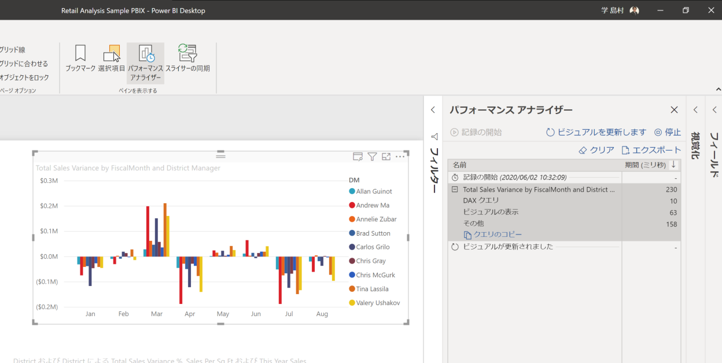Select Brad Sutton in the legend
This screenshot has width=722, height=363.
(x=370, y=233)
